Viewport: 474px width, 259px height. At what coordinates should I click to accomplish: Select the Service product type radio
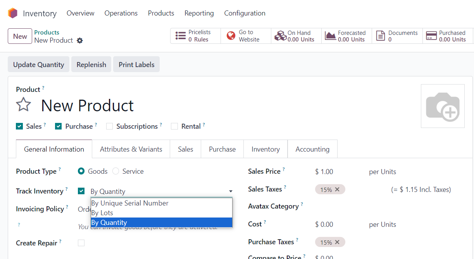click(x=116, y=171)
